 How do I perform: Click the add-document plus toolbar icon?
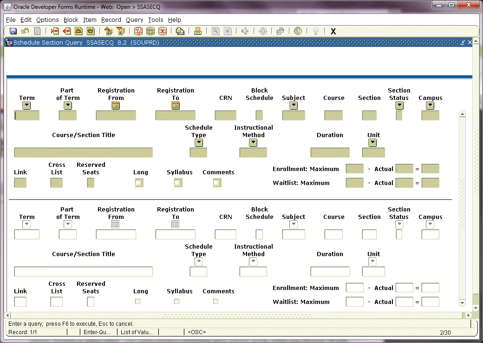[x=228, y=31]
